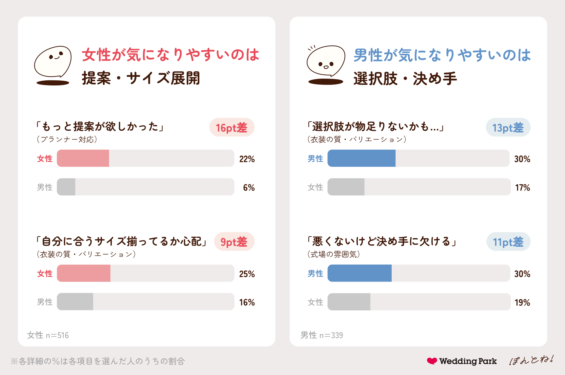Click the smiling speech-bubble mascot on the women's panel
The height and width of the screenshot is (375, 565).
[53, 65]
